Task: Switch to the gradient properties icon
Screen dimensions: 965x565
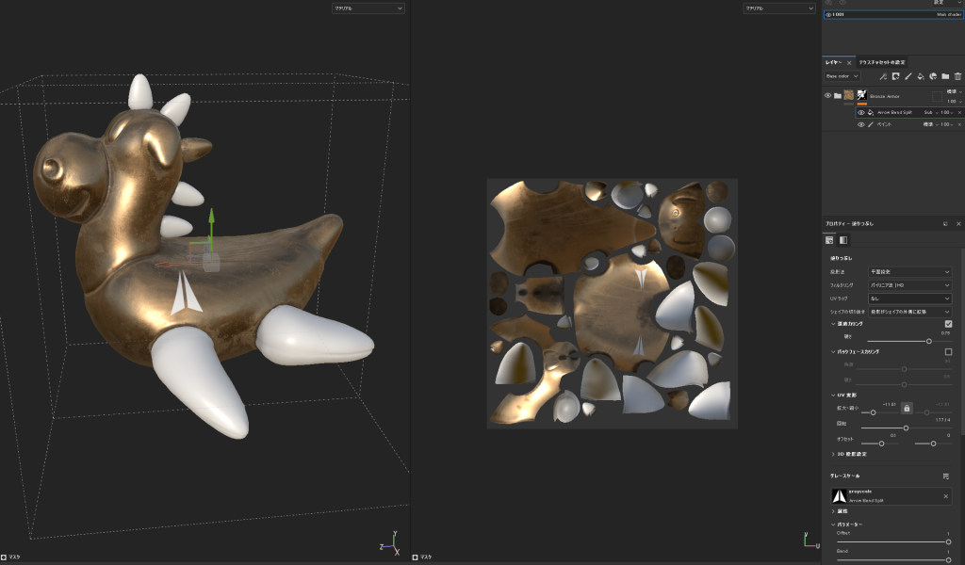Action: pyautogui.click(x=843, y=240)
